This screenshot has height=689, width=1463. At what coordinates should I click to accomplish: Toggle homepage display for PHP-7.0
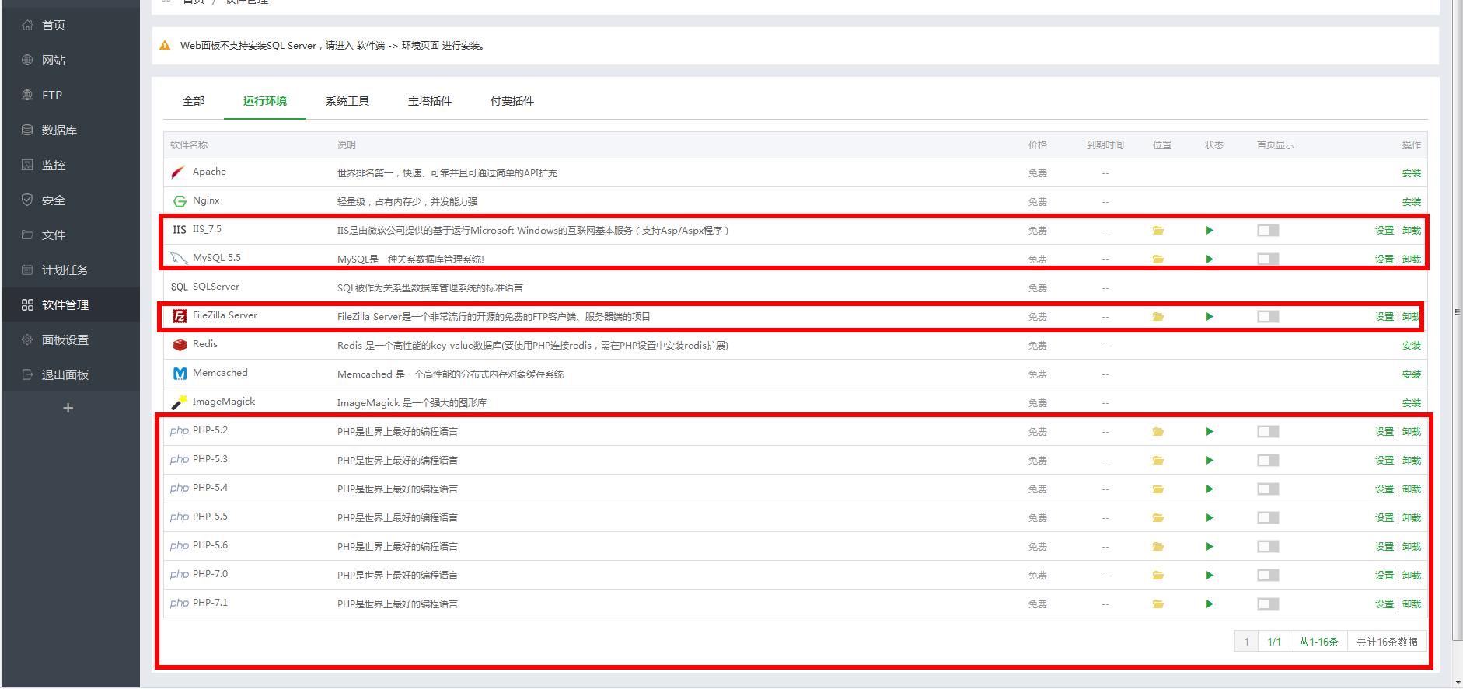click(x=1268, y=576)
